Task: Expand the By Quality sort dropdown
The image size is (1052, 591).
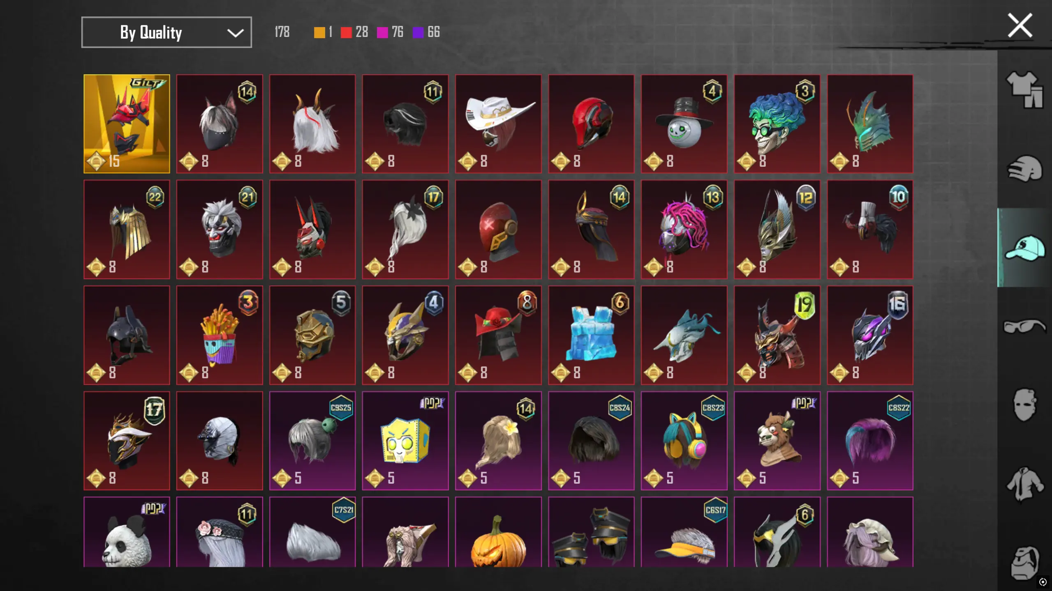Action: [166, 32]
